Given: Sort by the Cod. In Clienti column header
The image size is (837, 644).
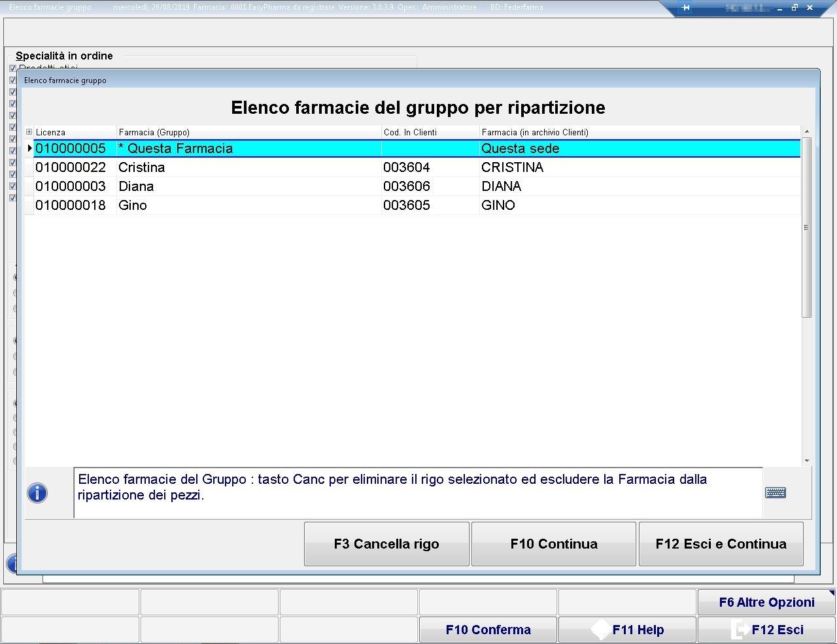Looking at the screenshot, I should click(x=410, y=132).
